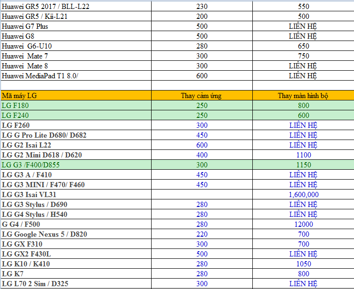Click the LG G2 Isai L22 cell
The width and height of the screenshot is (354, 289).
click(76, 145)
